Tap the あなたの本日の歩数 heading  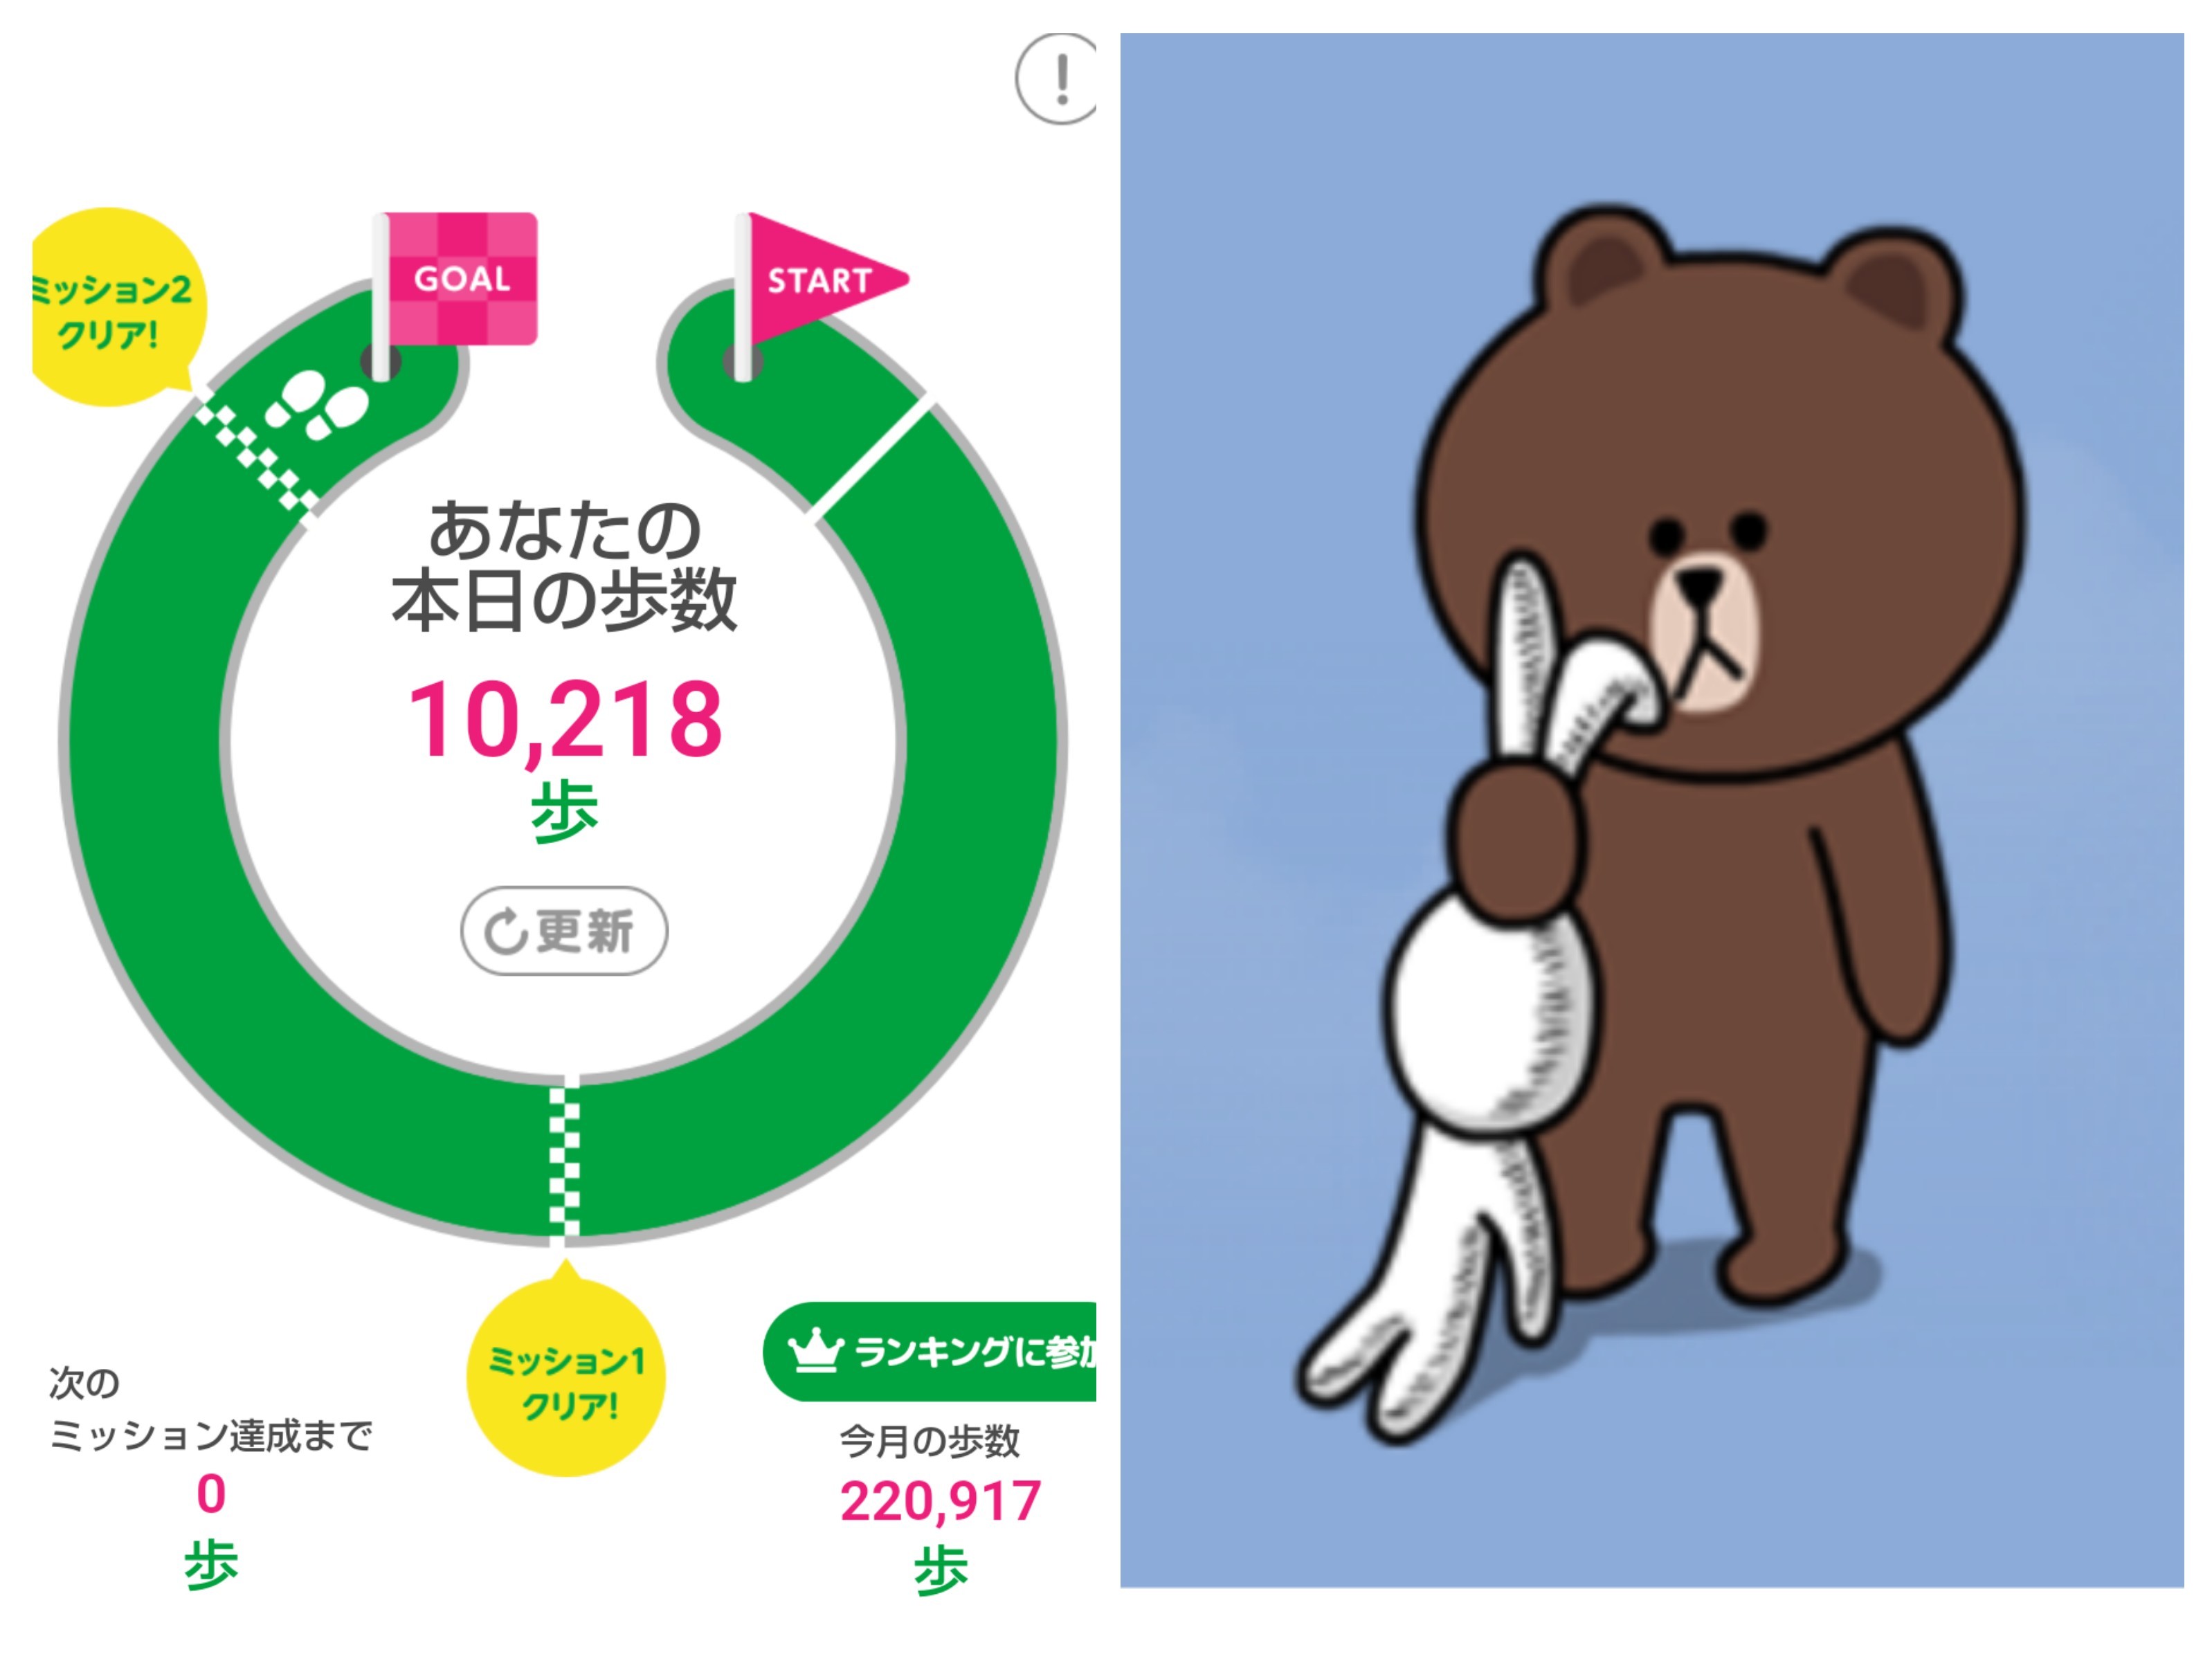pyautogui.click(x=564, y=566)
